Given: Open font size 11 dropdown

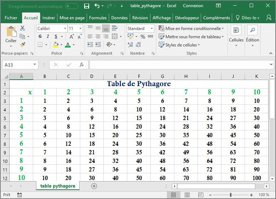Looking at the screenshot, I should tap(80, 29).
